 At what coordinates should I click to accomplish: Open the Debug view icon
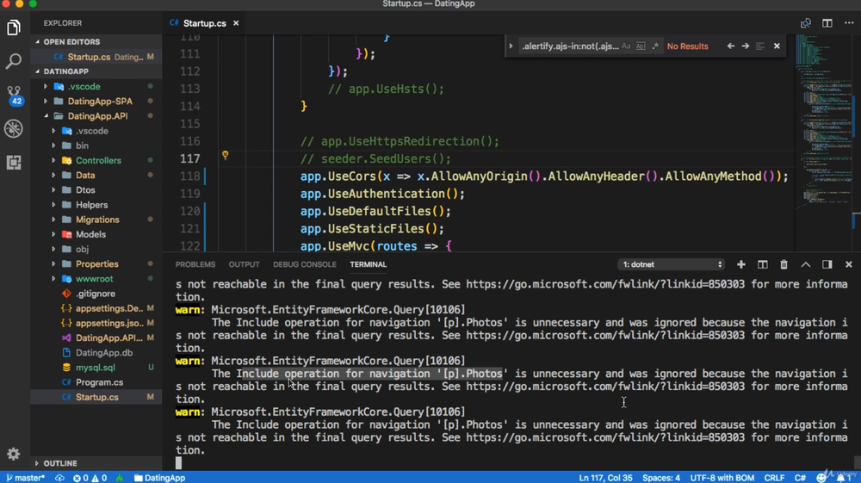pyautogui.click(x=14, y=128)
